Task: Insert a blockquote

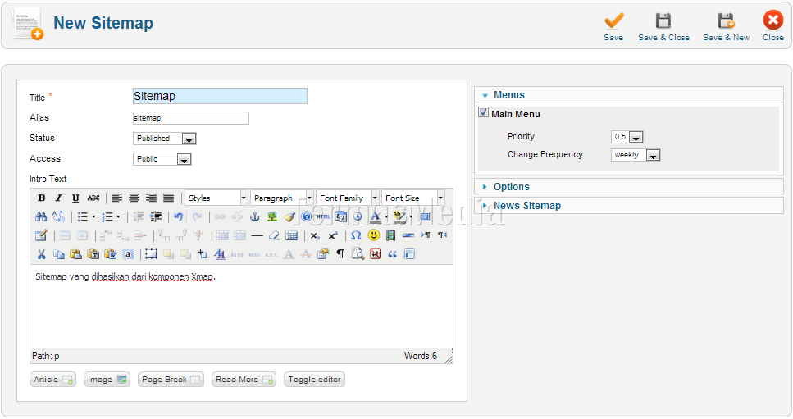Action: click(392, 253)
